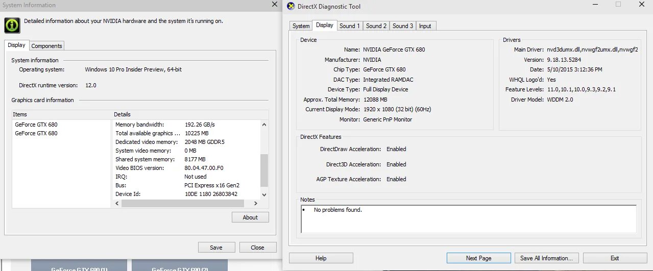Close the System Information window
This screenshot has height=271, width=653.
click(274, 5)
